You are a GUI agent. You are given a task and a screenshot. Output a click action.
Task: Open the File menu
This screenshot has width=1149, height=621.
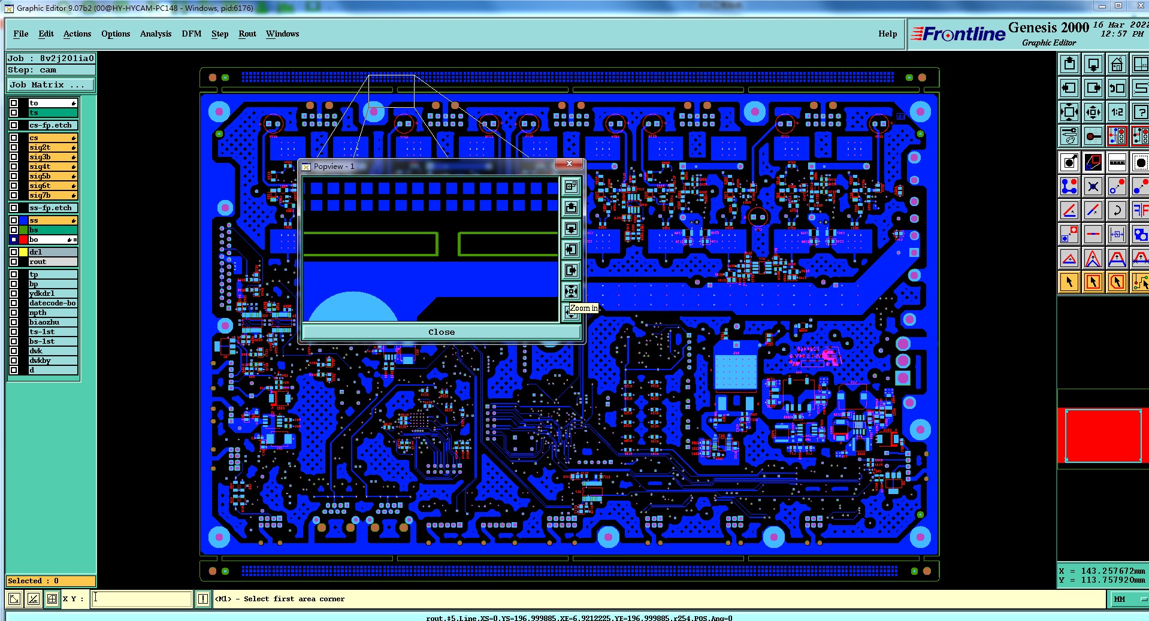coord(21,34)
